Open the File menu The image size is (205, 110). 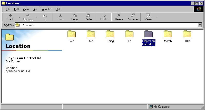tap(8, 9)
